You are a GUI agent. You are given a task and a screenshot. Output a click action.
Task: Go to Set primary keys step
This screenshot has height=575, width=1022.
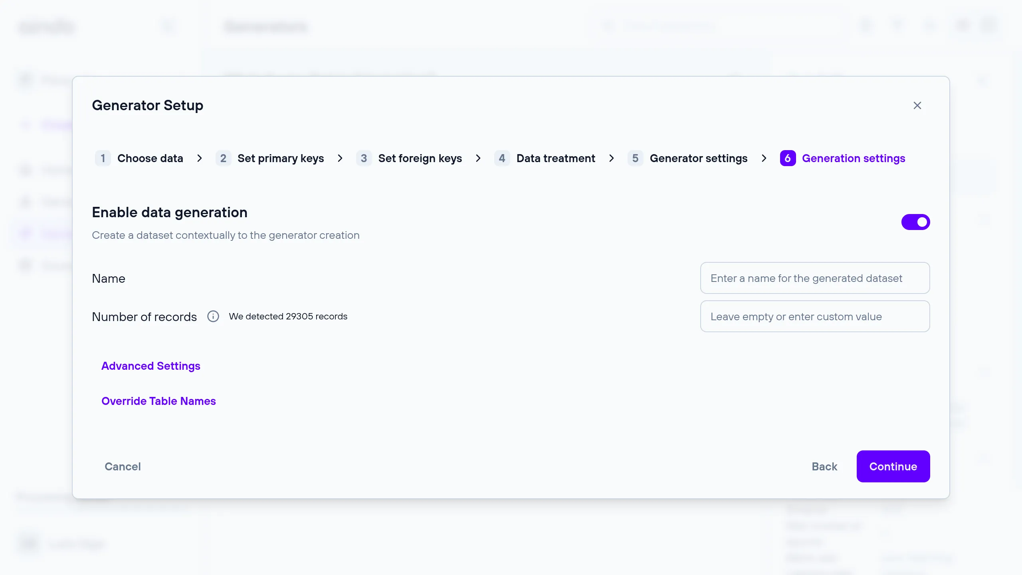pyautogui.click(x=280, y=158)
